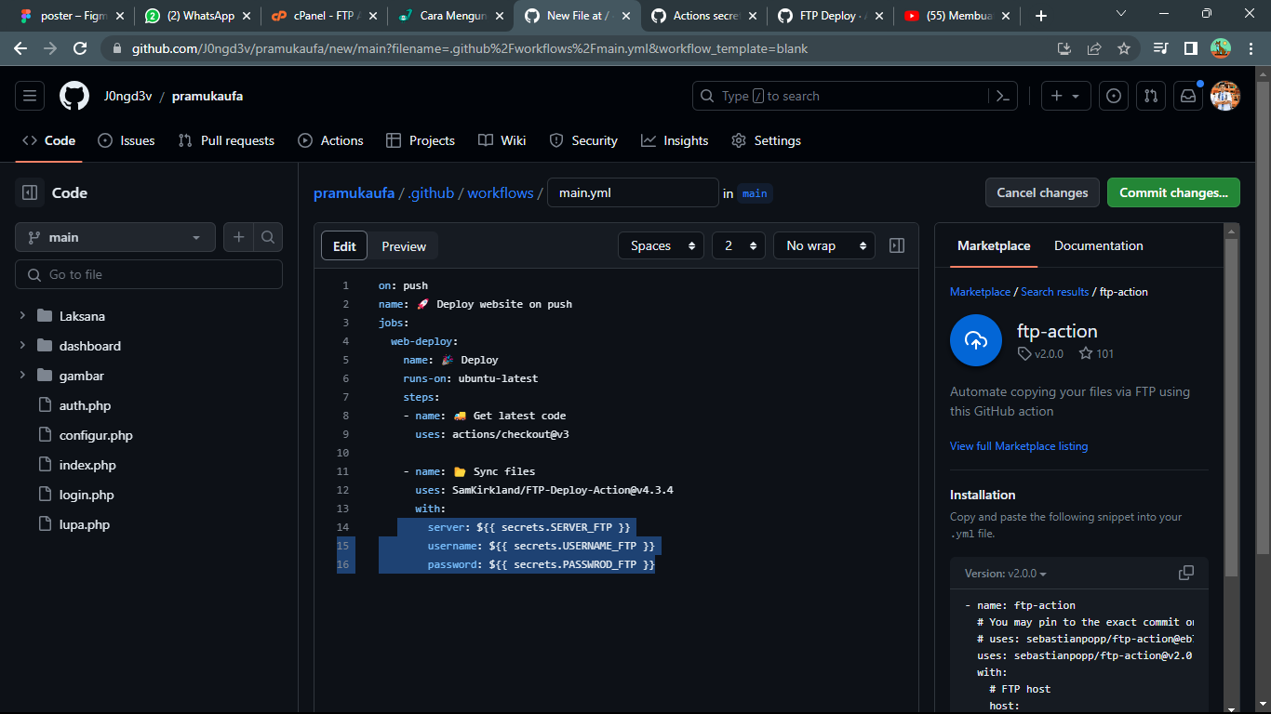Select the Marketplace sidebar tab
The height and width of the screenshot is (714, 1271).
tap(994, 245)
